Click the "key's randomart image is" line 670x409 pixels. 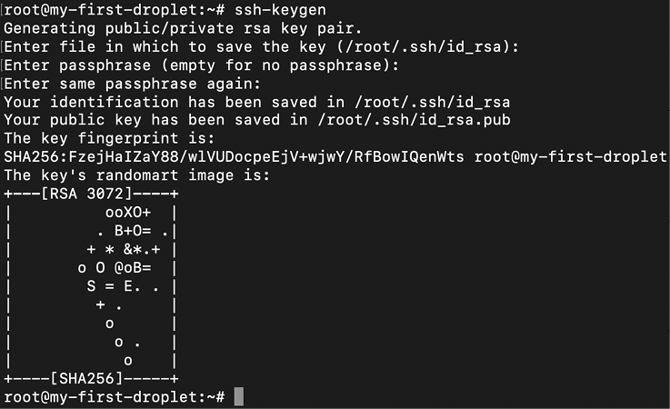(136, 175)
